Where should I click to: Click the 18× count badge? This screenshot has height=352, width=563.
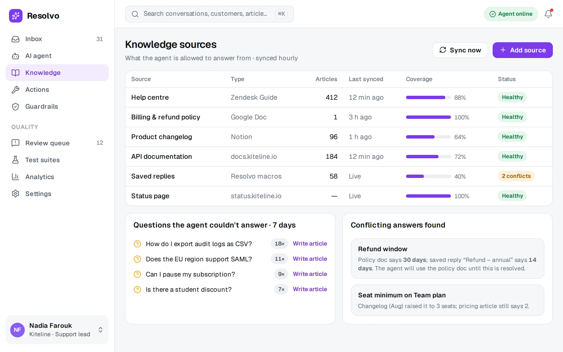[x=280, y=244]
